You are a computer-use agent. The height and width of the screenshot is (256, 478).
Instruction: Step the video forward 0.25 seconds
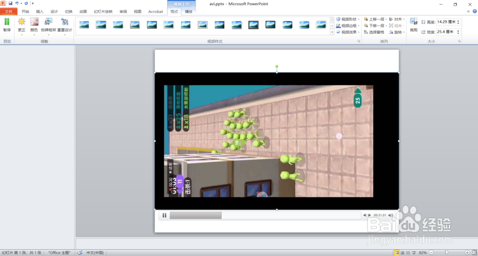[369, 215]
